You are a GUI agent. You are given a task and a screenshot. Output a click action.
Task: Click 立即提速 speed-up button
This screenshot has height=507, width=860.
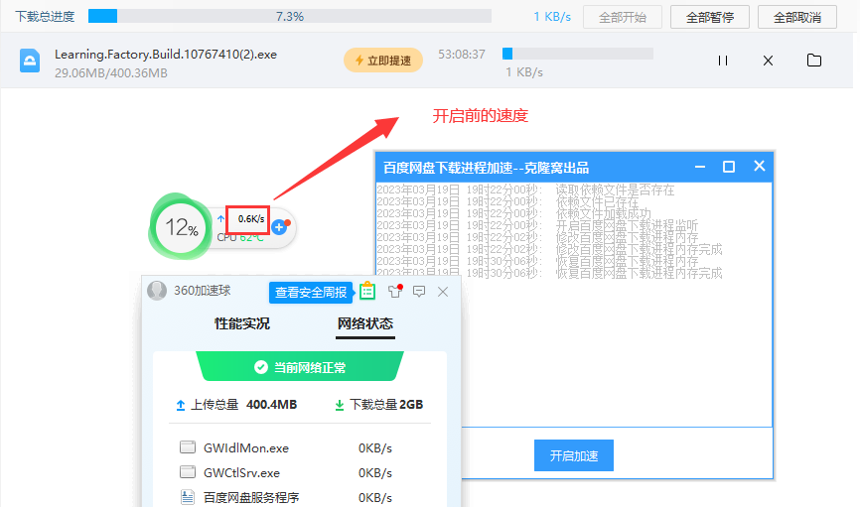(x=383, y=61)
